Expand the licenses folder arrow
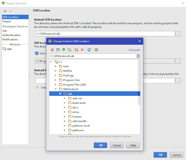186x160 pixels. click(x=65, y=117)
